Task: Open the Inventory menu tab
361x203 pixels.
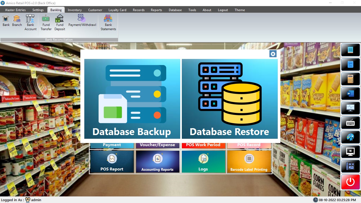Action: [x=75, y=10]
